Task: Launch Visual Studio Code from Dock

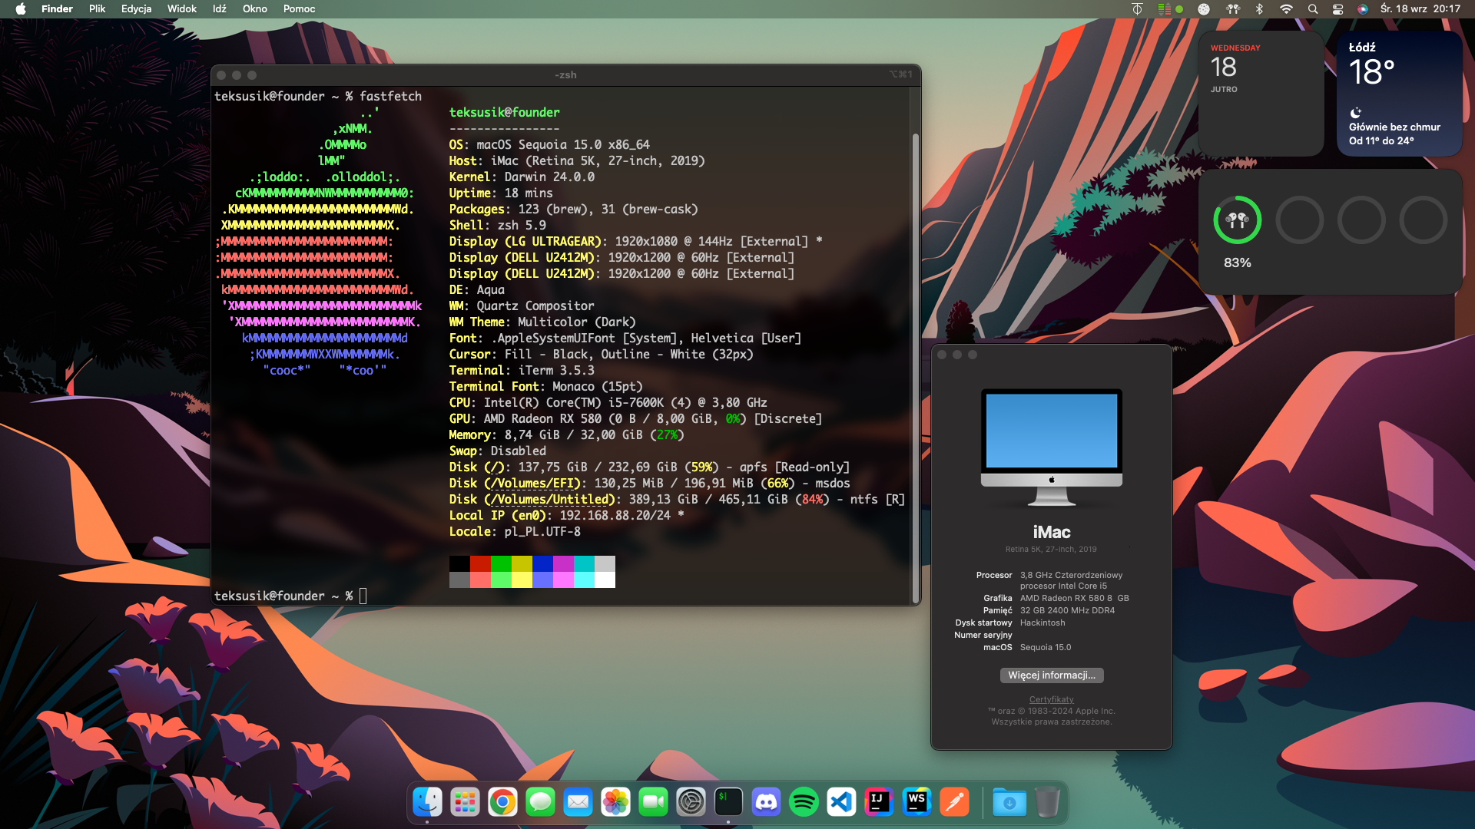Action: point(841,802)
